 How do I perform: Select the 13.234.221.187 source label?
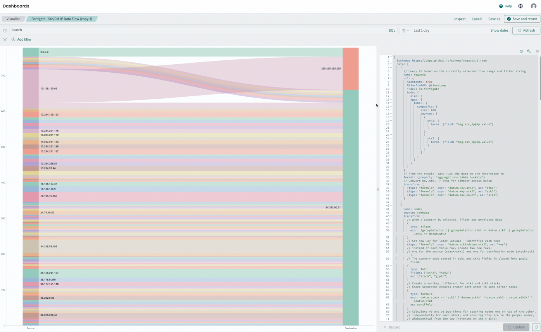tap(50, 151)
